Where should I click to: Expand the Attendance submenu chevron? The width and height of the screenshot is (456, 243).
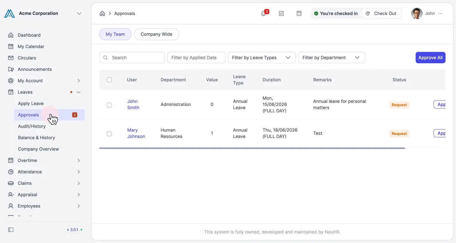[x=79, y=172]
